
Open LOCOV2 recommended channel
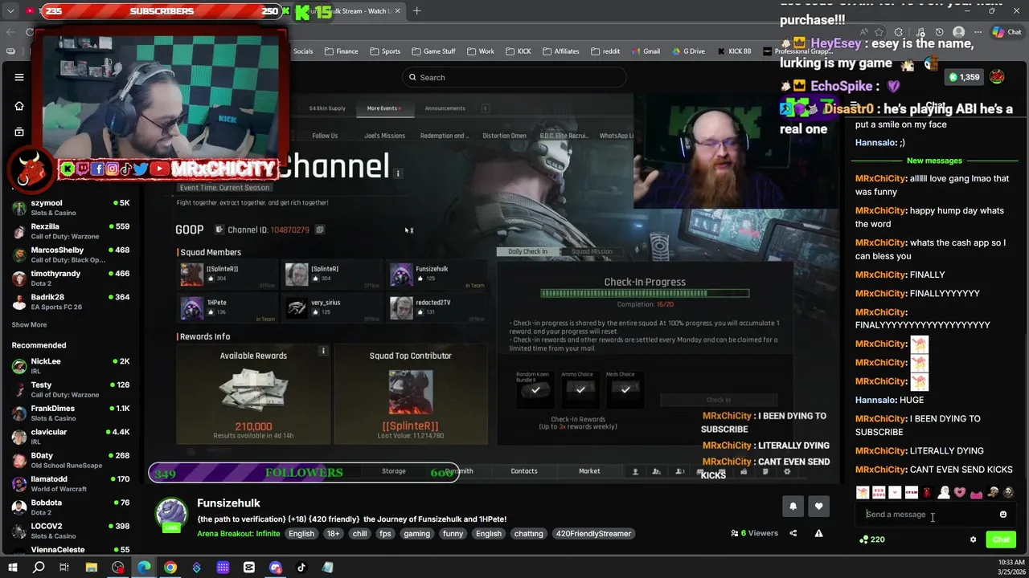coord(71,531)
